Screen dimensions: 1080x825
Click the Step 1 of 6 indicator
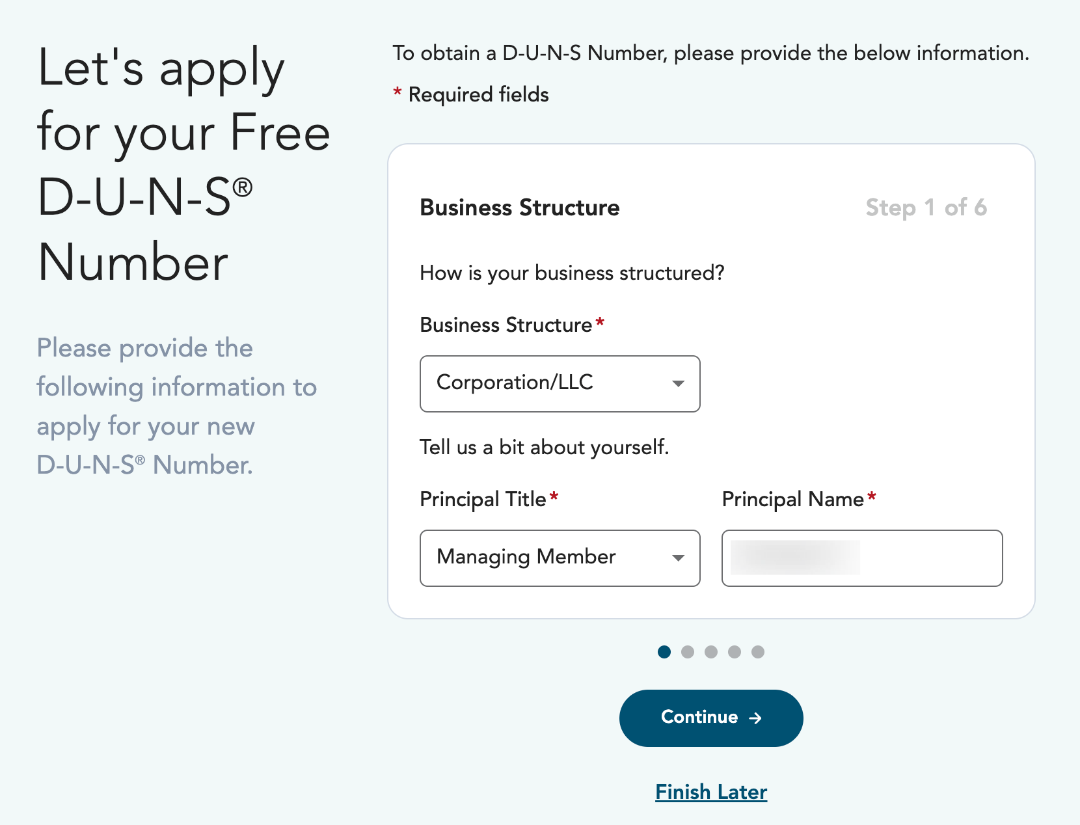pos(926,208)
